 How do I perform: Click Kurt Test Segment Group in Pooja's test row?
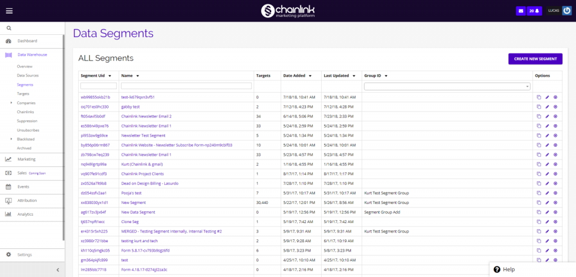click(386, 193)
